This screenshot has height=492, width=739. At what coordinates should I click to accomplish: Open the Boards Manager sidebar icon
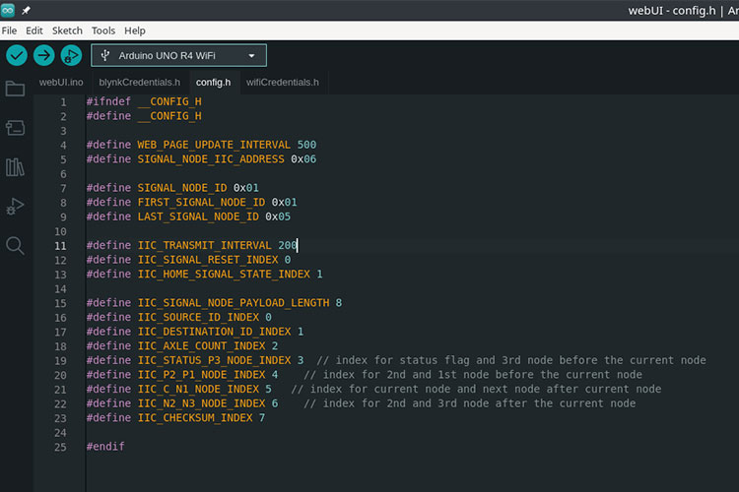15,128
